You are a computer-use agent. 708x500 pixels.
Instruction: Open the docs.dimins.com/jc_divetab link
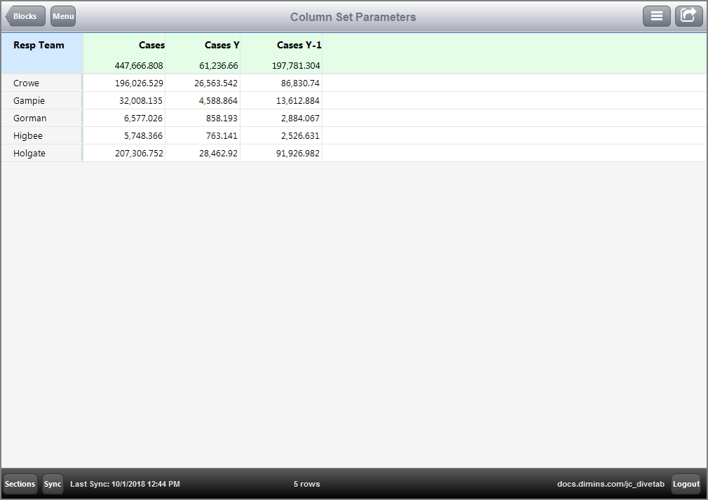[611, 484]
